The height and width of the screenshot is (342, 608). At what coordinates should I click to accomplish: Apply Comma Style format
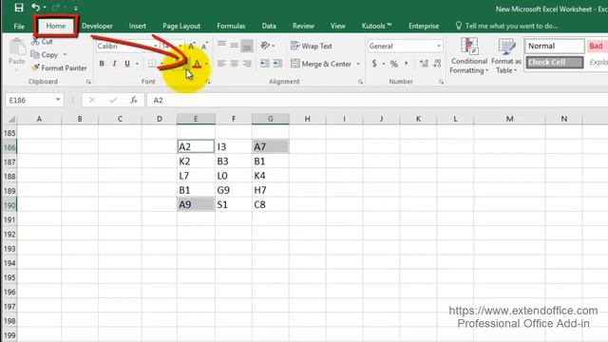407,64
